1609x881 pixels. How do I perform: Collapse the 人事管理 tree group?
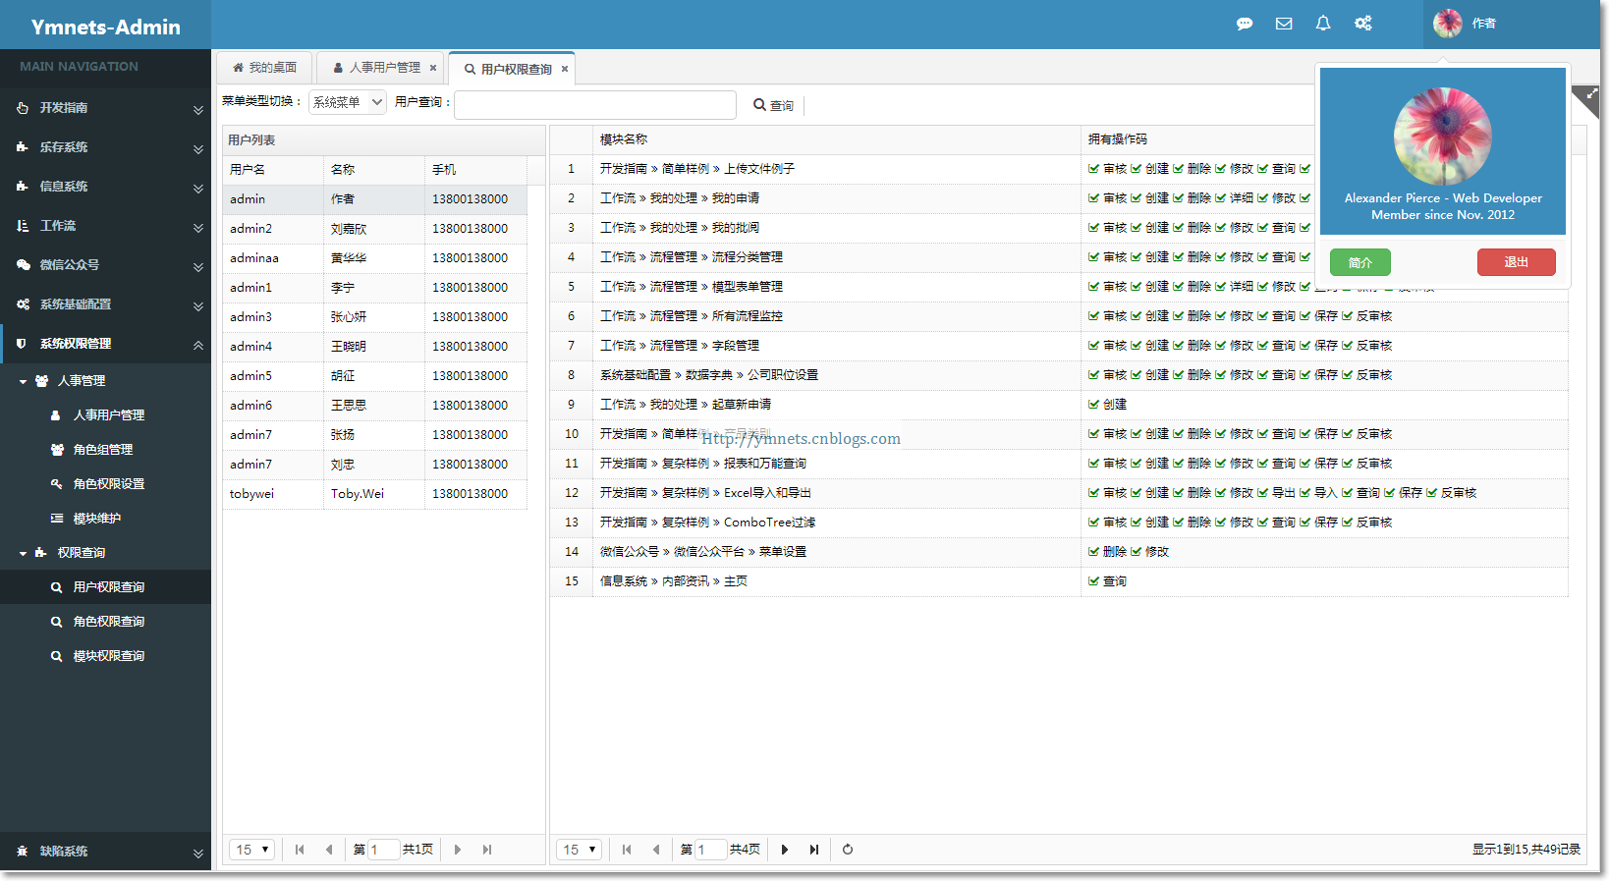pos(24,381)
